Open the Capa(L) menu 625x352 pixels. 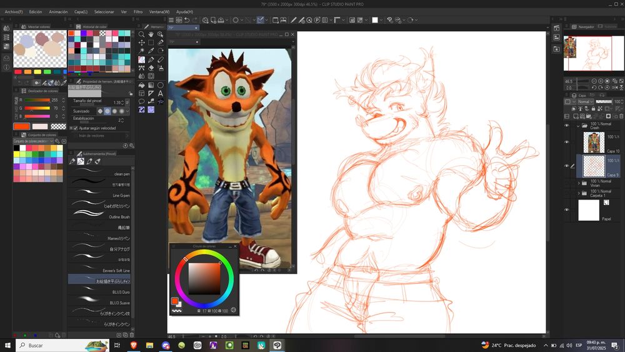[81, 11]
